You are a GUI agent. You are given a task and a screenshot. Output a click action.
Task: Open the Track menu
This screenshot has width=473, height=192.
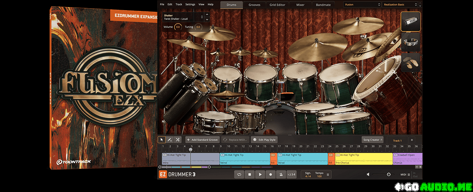tap(179, 4)
